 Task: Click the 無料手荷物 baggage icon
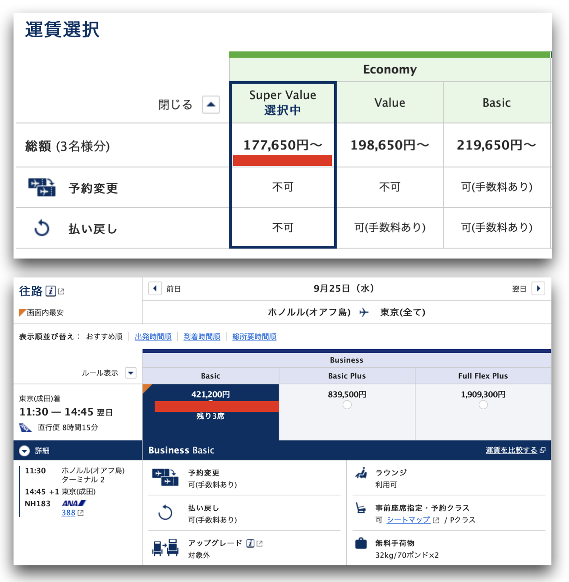(x=361, y=543)
